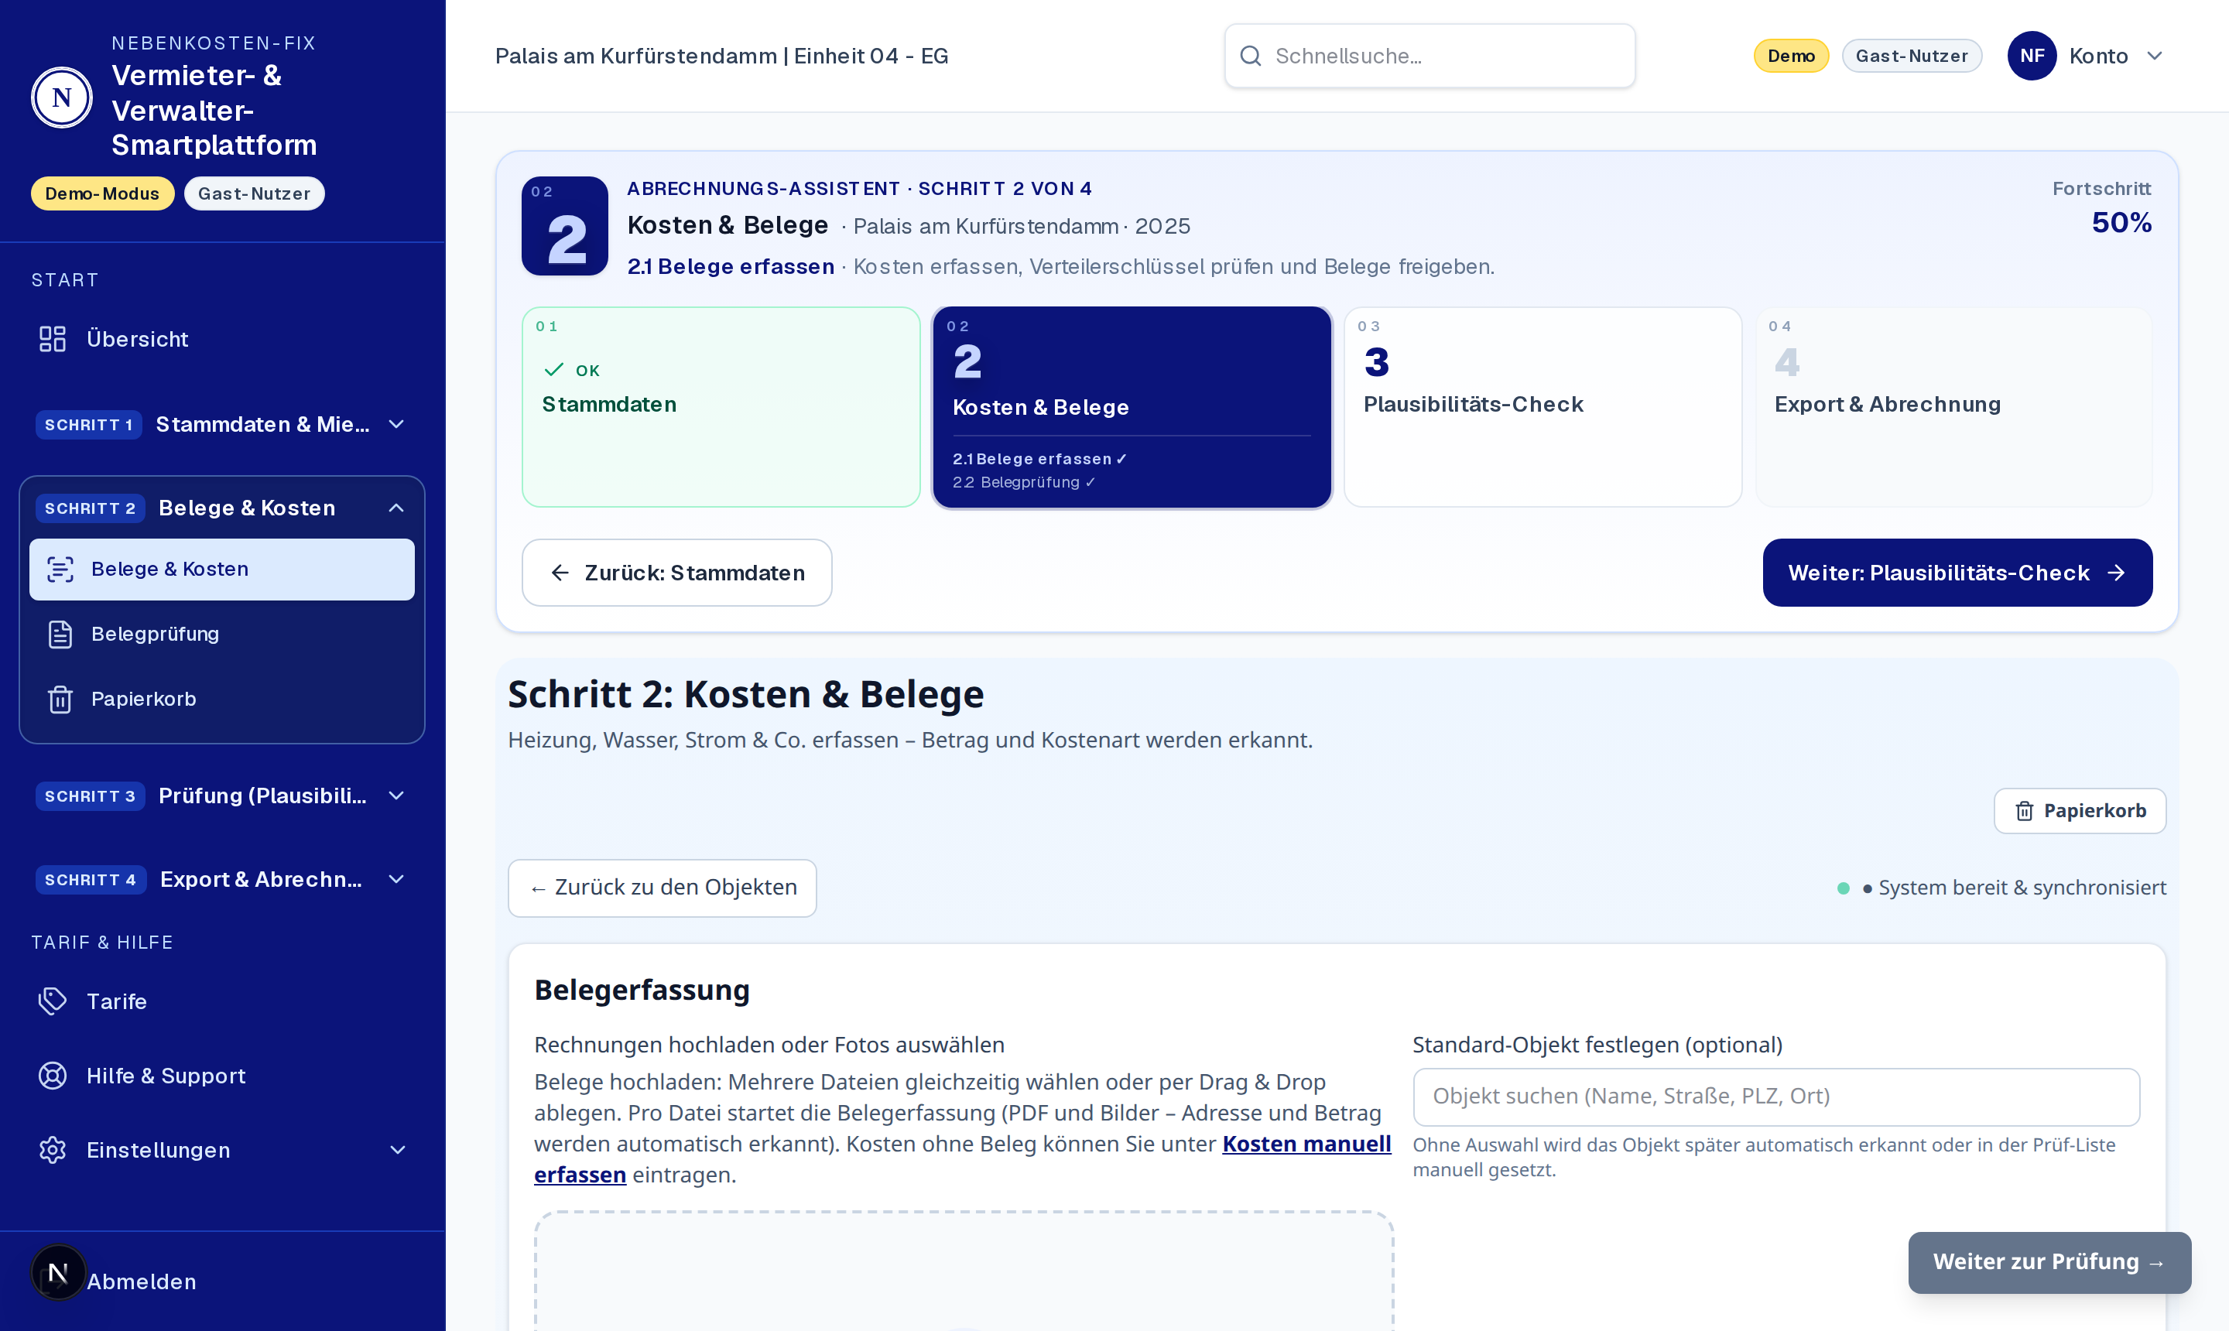2229x1331 pixels.
Task: Click the NF account avatar
Action: point(2032,56)
